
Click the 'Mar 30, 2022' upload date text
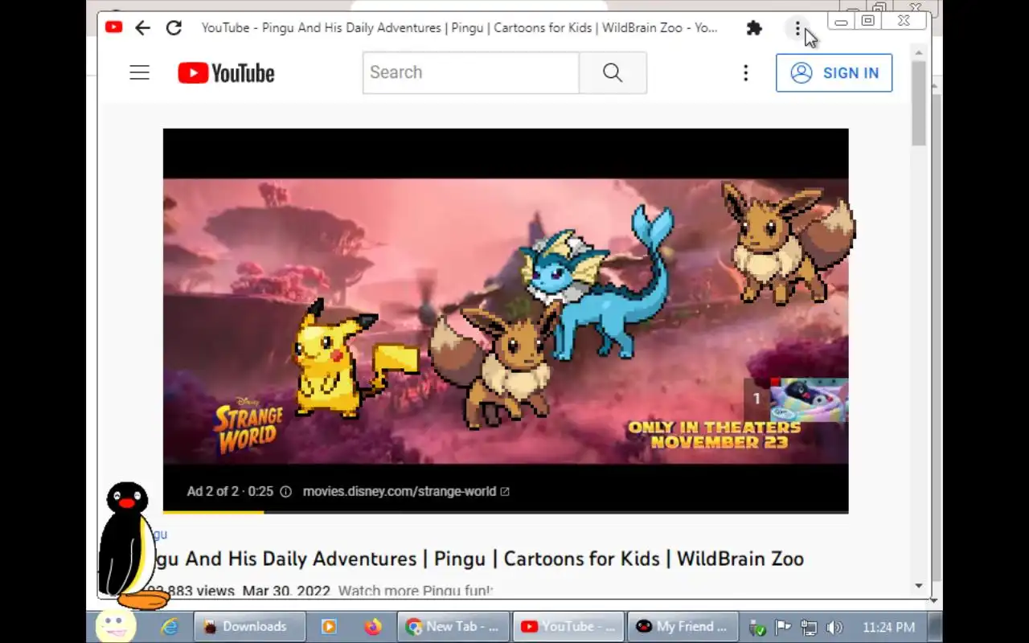point(286,591)
